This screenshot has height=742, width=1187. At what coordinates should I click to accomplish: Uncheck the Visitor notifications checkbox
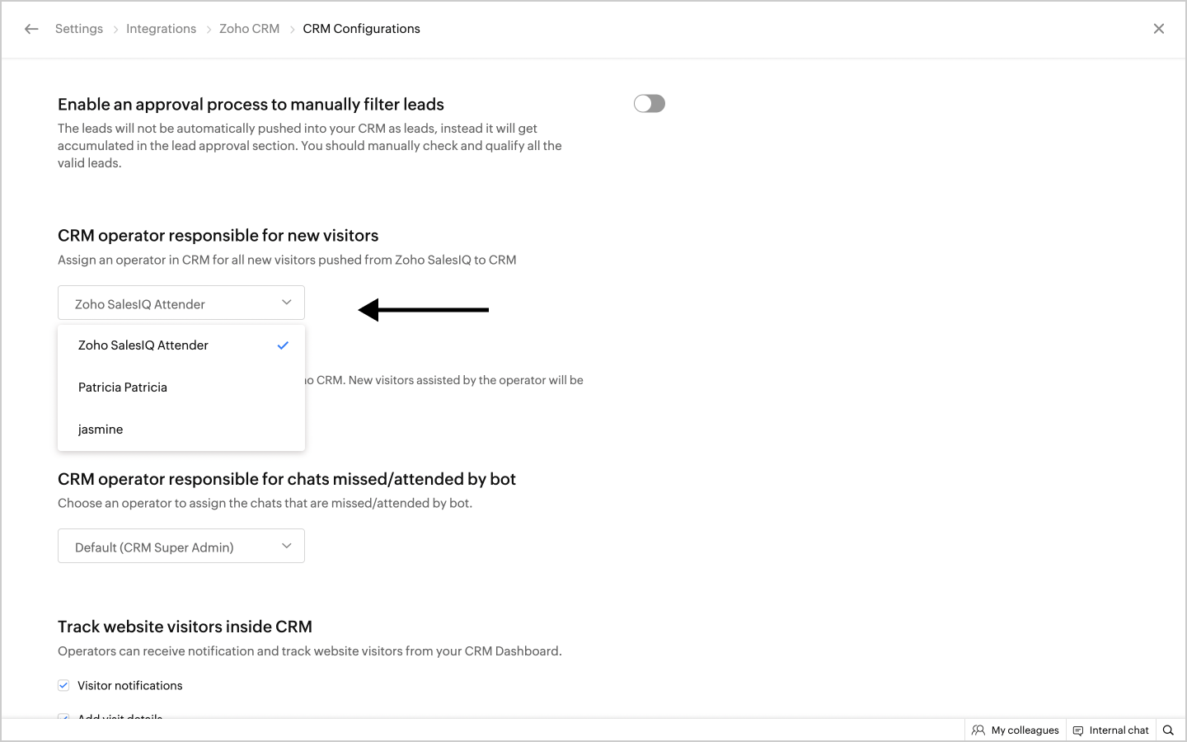(63, 685)
